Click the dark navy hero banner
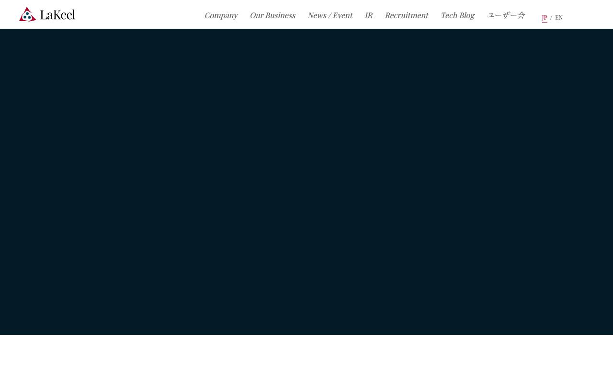 306,182
